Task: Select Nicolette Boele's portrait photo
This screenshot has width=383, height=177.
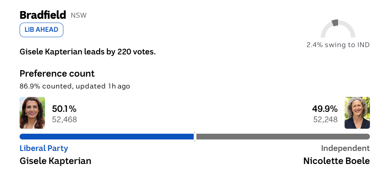Action: click(357, 113)
